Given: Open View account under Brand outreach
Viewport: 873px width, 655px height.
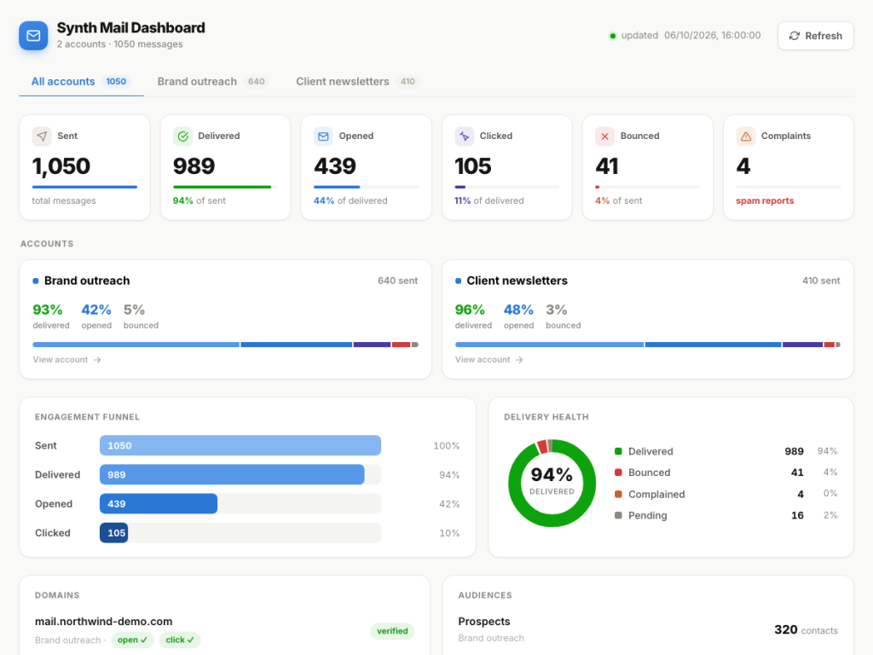Looking at the screenshot, I should (x=66, y=360).
